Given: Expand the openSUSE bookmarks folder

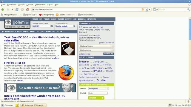Looking at the screenshot, I should [x=30, y=15].
